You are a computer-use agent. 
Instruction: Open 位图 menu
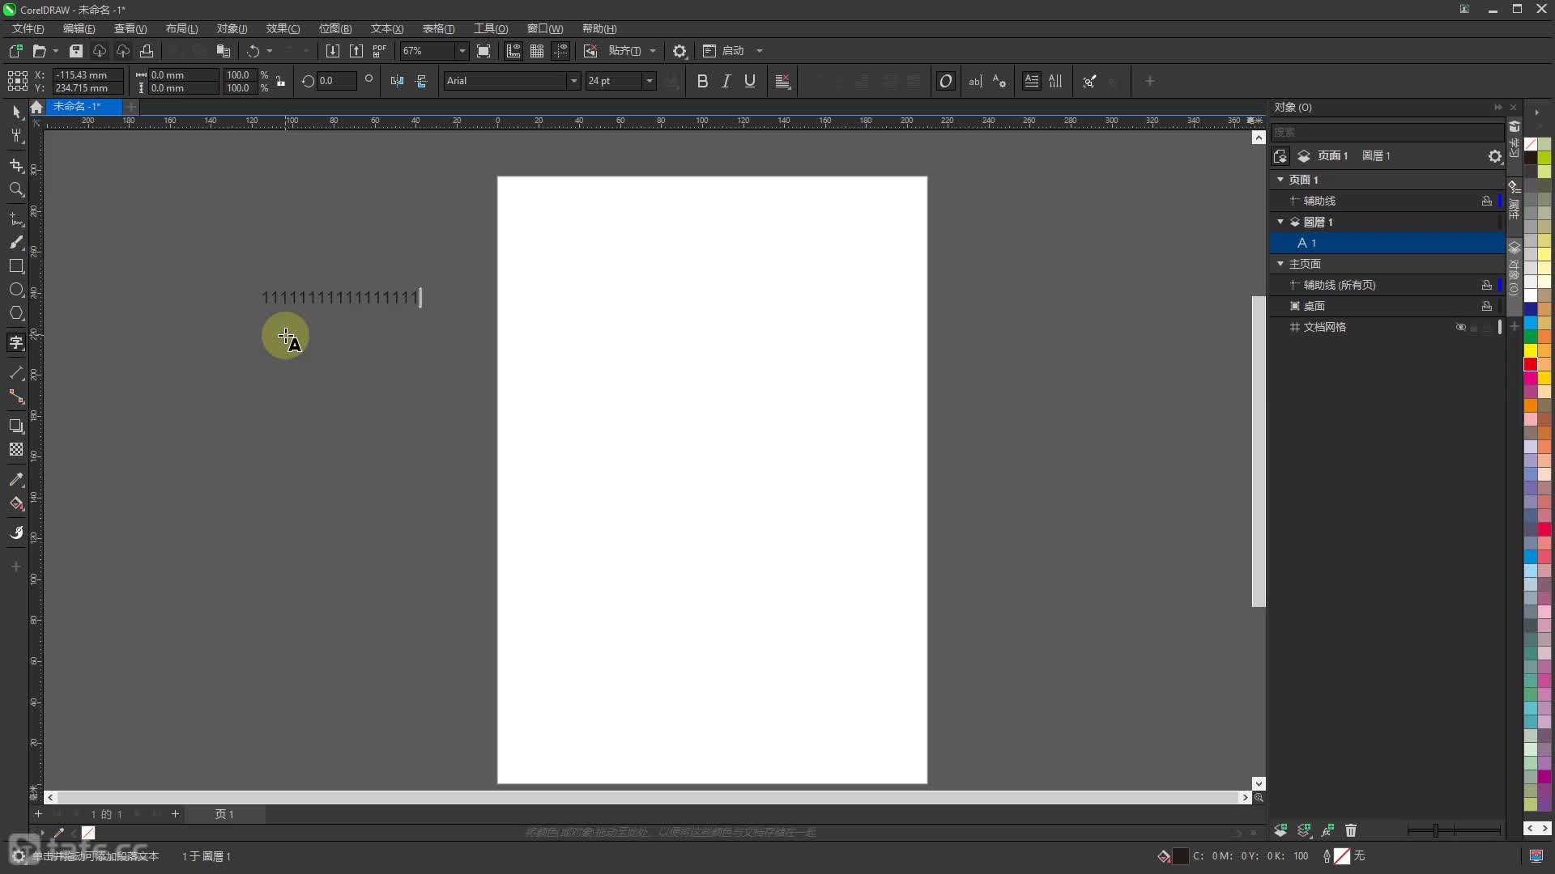[334, 28]
